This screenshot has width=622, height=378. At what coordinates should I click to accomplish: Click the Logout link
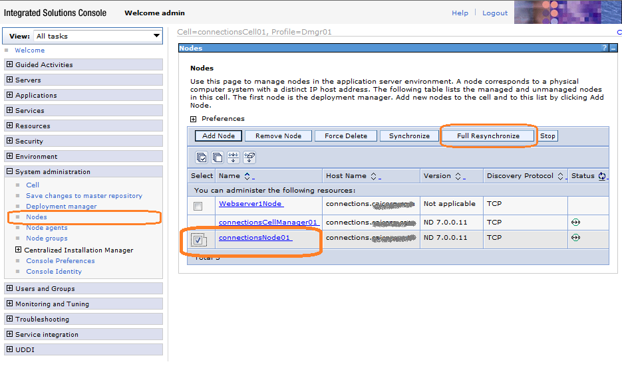[495, 13]
